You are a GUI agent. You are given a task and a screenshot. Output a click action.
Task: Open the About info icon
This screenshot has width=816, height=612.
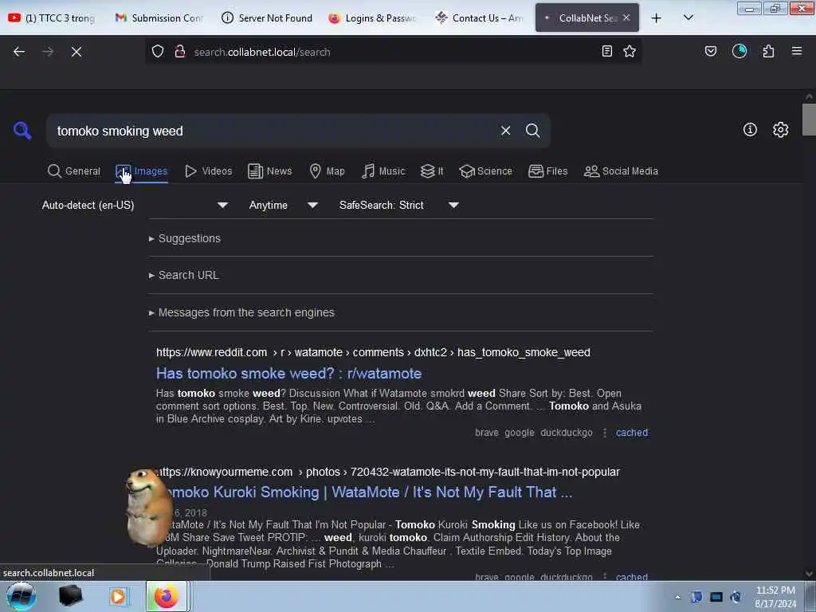[750, 130]
